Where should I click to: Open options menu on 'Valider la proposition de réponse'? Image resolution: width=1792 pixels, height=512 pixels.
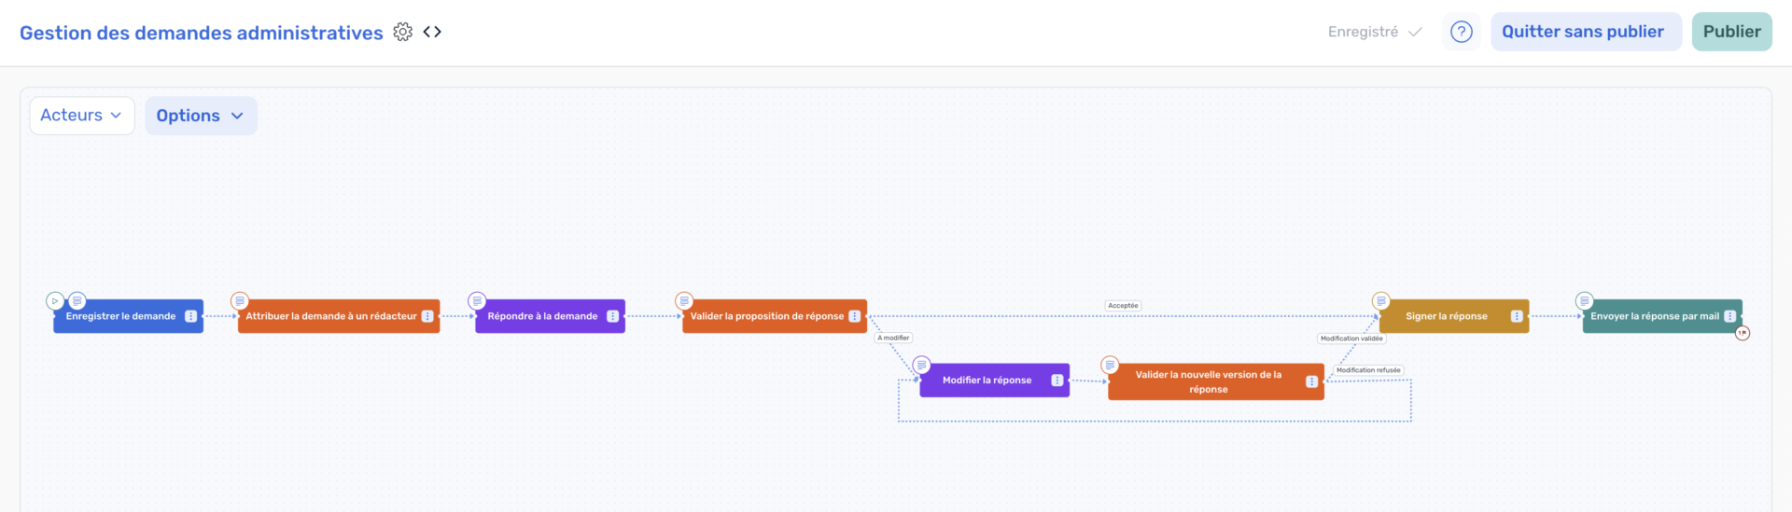pyautogui.click(x=854, y=316)
